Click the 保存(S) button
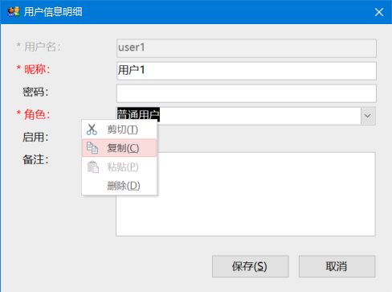 (251, 266)
